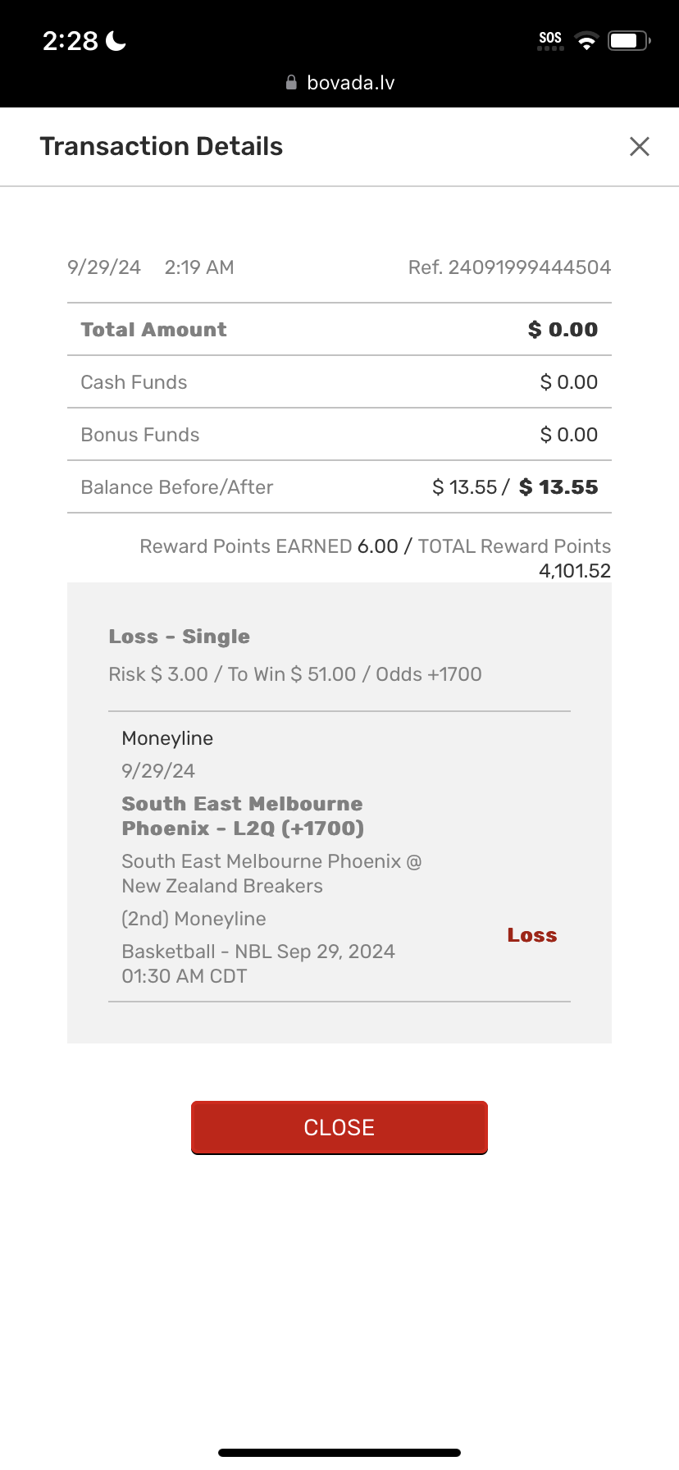This screenshot has height=1470, width=679.
Task: Tap the 2:28 clock in status bar
Action: (x=71, y=41)
